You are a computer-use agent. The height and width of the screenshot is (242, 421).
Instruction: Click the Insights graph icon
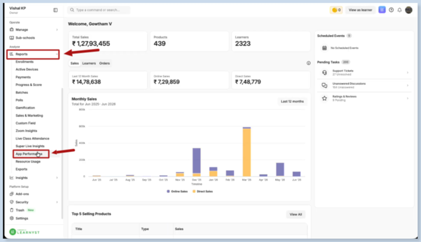click(x=11, y=178)
